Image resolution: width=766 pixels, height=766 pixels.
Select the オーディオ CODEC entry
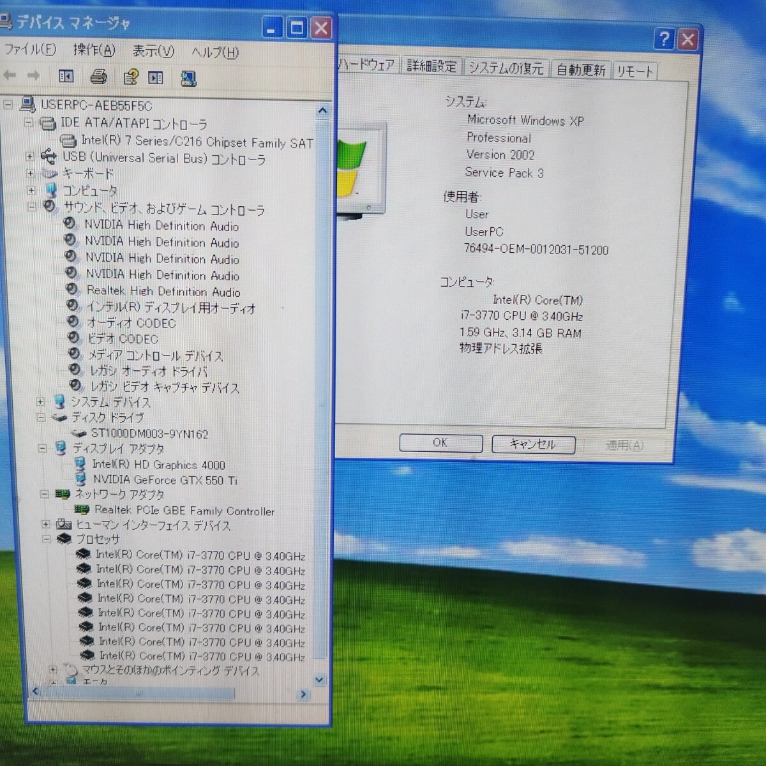[x=131, y=323]
